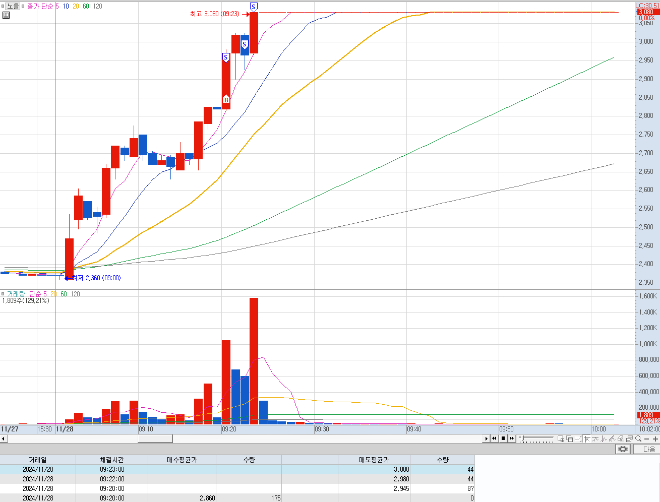This screenshot has height=502, width=660.
Task: Click the S sell marker above 09:23 candle
Action: pos(254,7)
